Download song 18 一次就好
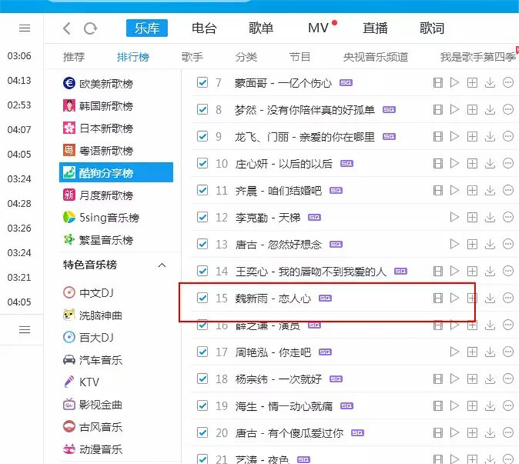 [490, 379]
